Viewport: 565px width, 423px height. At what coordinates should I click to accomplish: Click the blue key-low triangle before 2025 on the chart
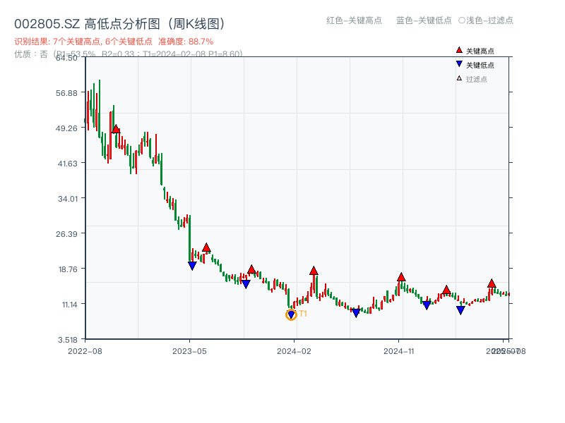pyautogui.click(x=459, y=309)
